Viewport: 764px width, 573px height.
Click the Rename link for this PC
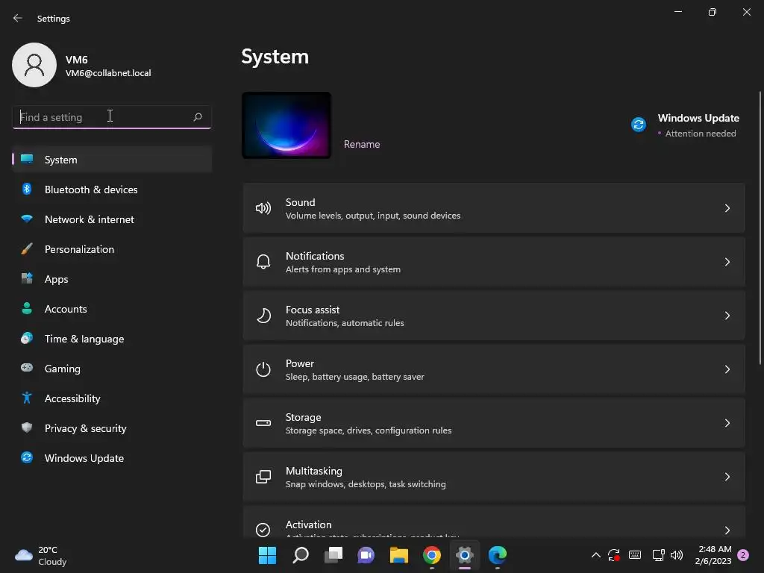click(362, 144)
